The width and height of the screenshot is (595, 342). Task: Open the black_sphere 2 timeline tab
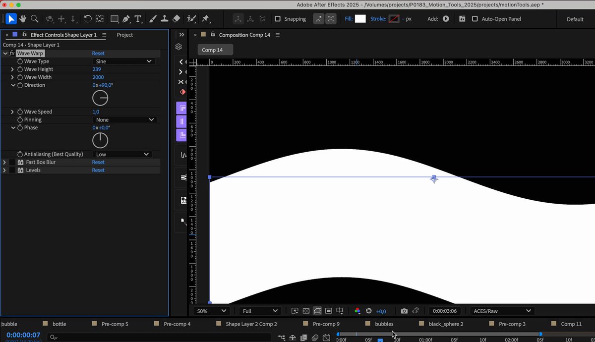click(446, 324)
